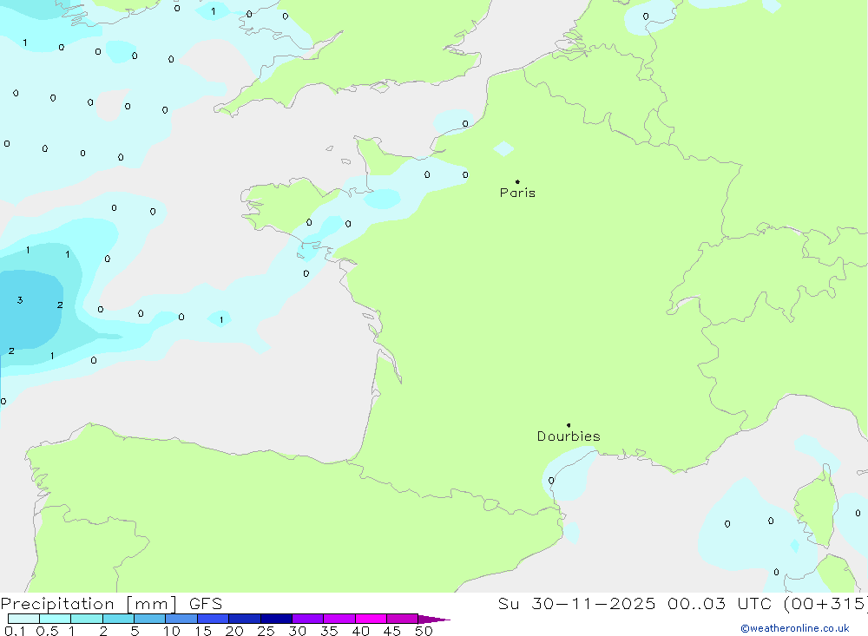Click the Dourbies location dot marker

click(x=569, y=425)
